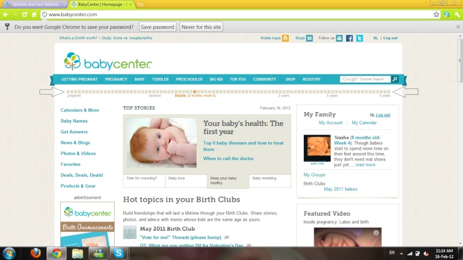
Task: Click the left timeline arrow
Action: coord(52,92)
